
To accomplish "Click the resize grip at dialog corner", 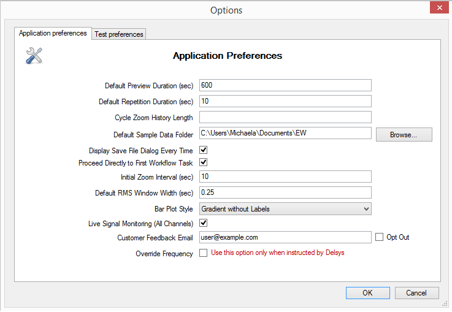I will 445,304.
